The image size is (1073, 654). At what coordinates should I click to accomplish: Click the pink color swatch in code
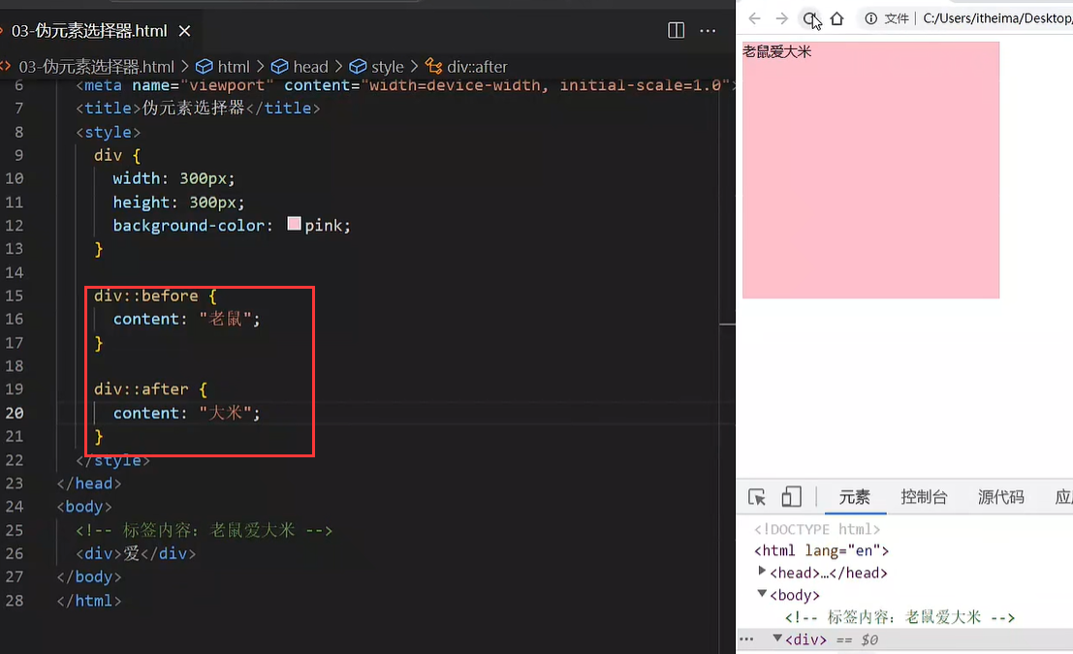click(x=295, y=225)
